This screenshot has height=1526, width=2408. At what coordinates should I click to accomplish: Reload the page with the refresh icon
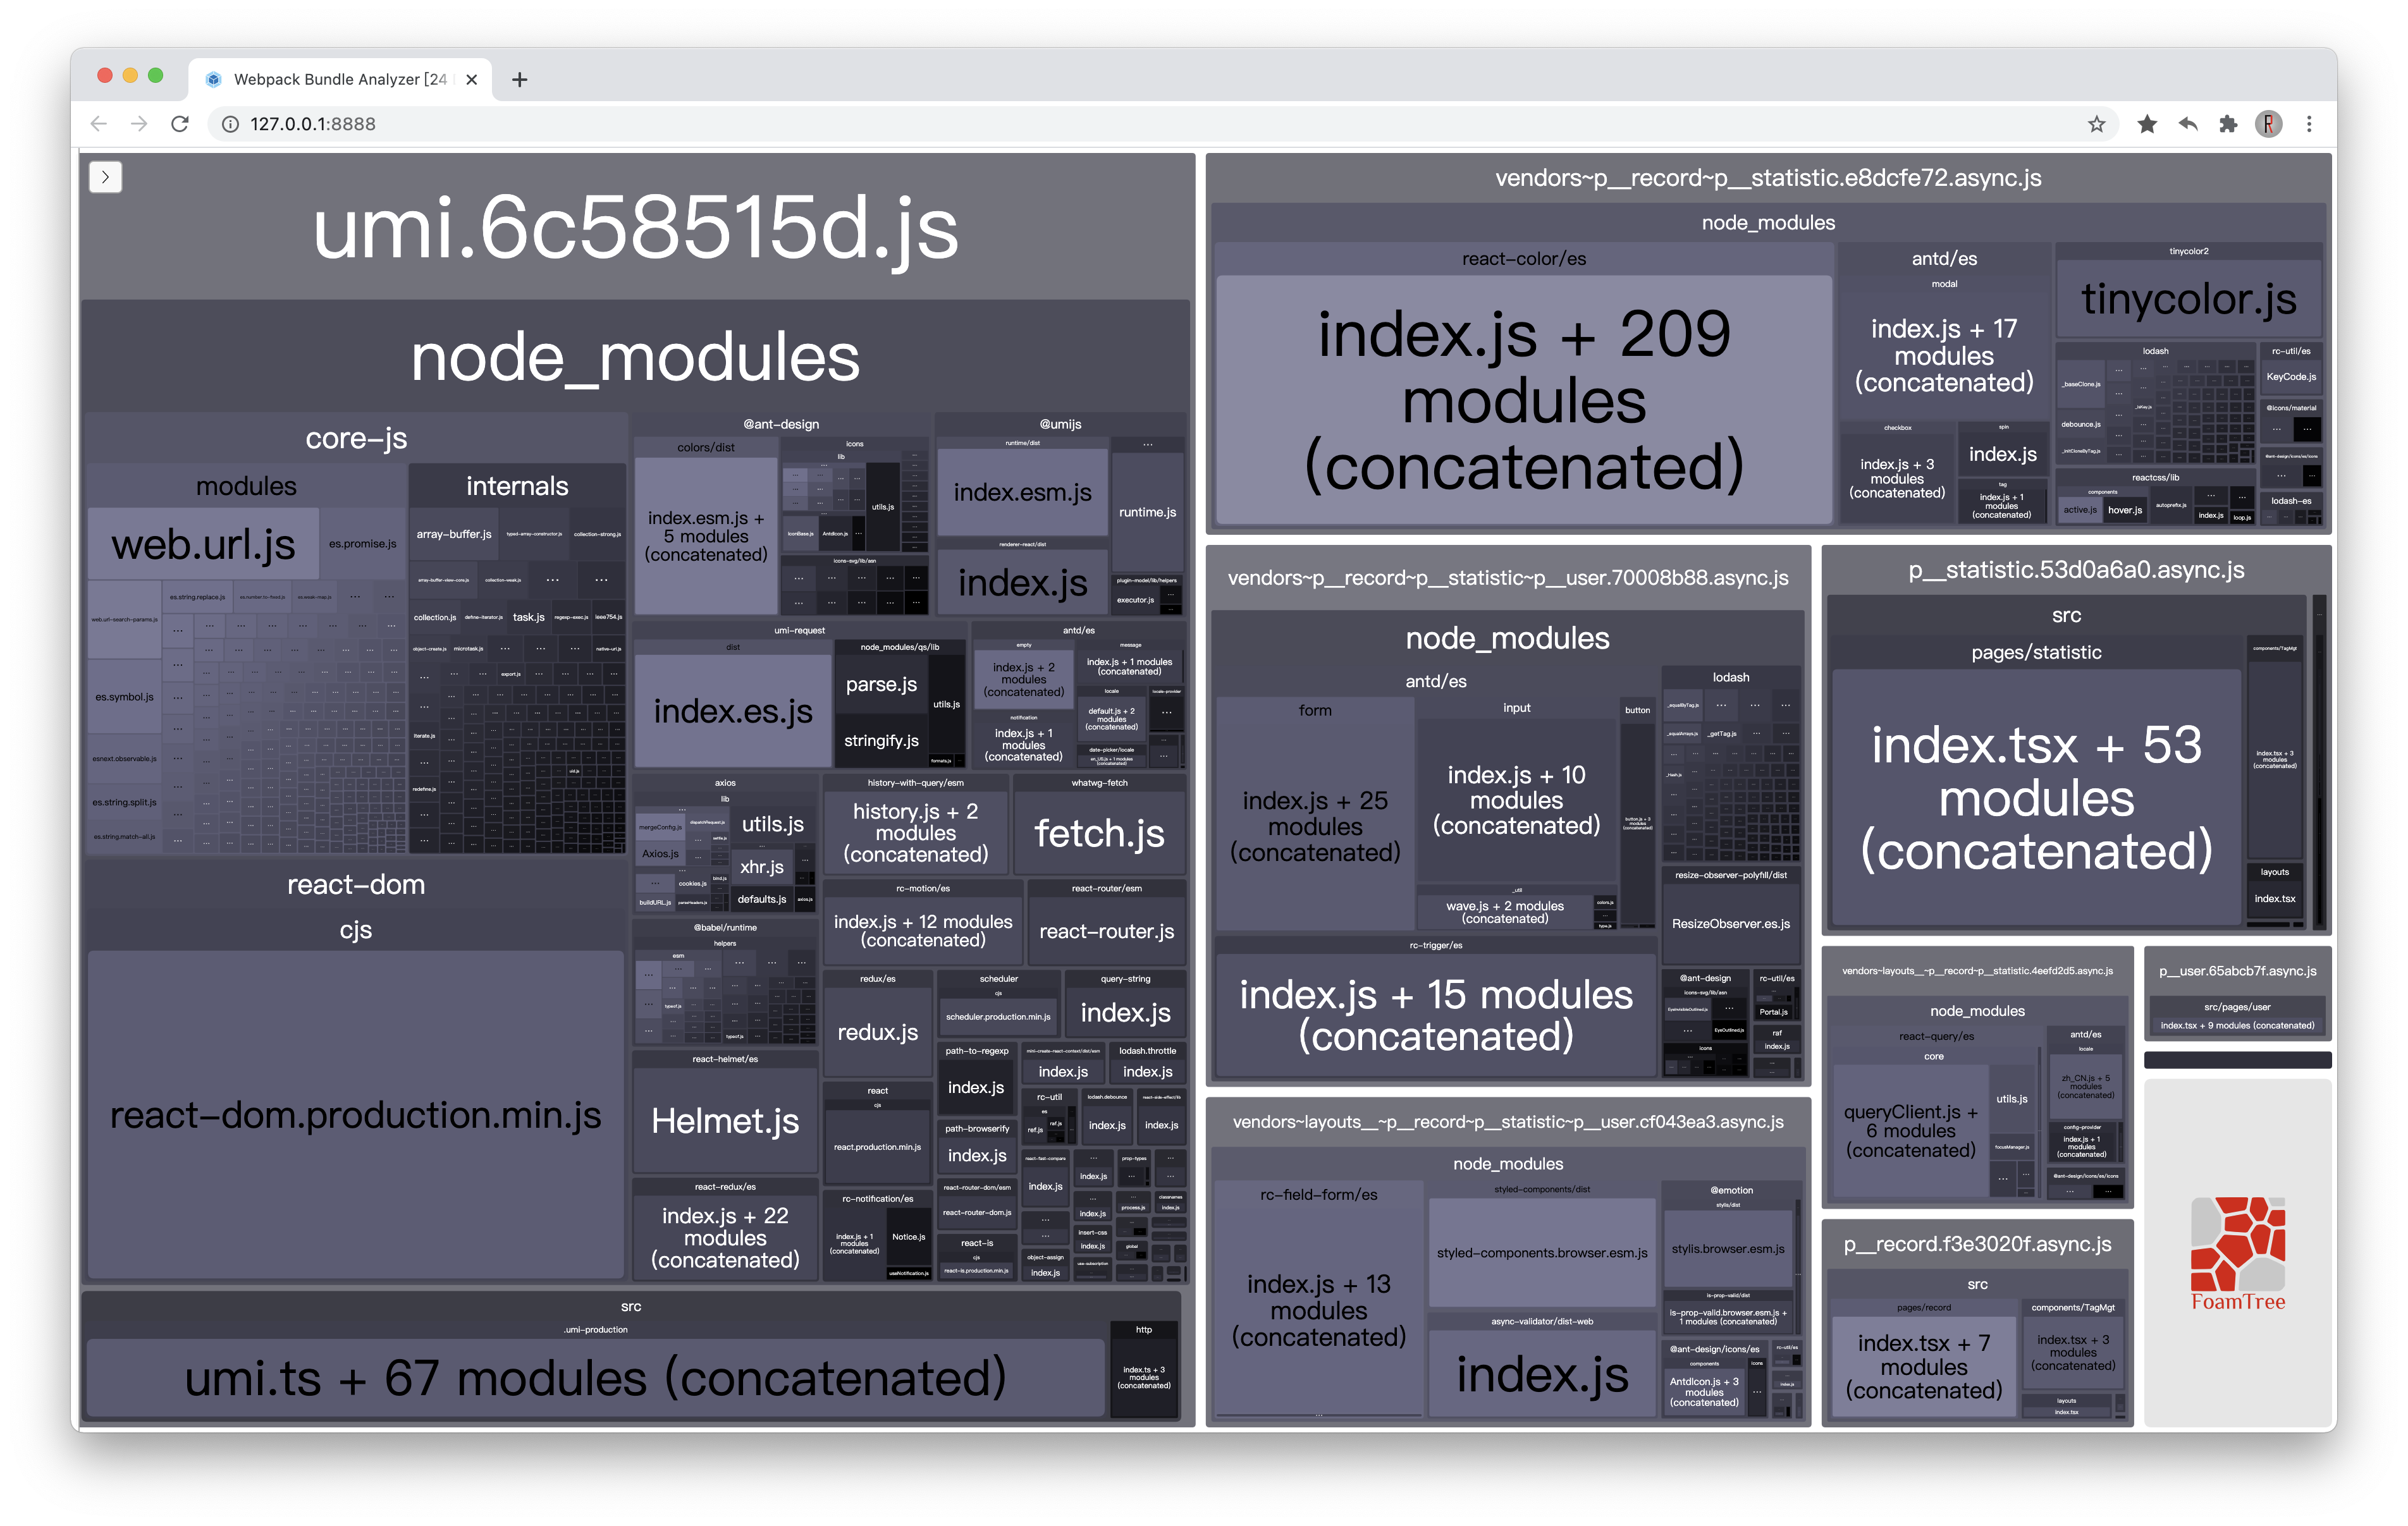[180, 124]
